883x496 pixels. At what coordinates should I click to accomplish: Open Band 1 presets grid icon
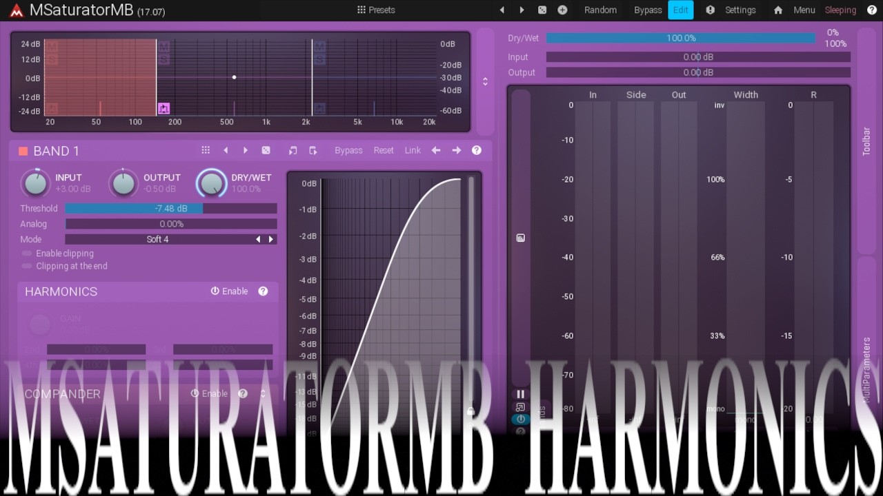click(x=206, y=150)
